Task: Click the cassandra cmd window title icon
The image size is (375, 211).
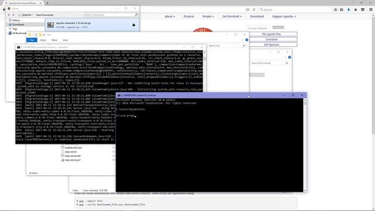Action: click(x=18, y=47)
